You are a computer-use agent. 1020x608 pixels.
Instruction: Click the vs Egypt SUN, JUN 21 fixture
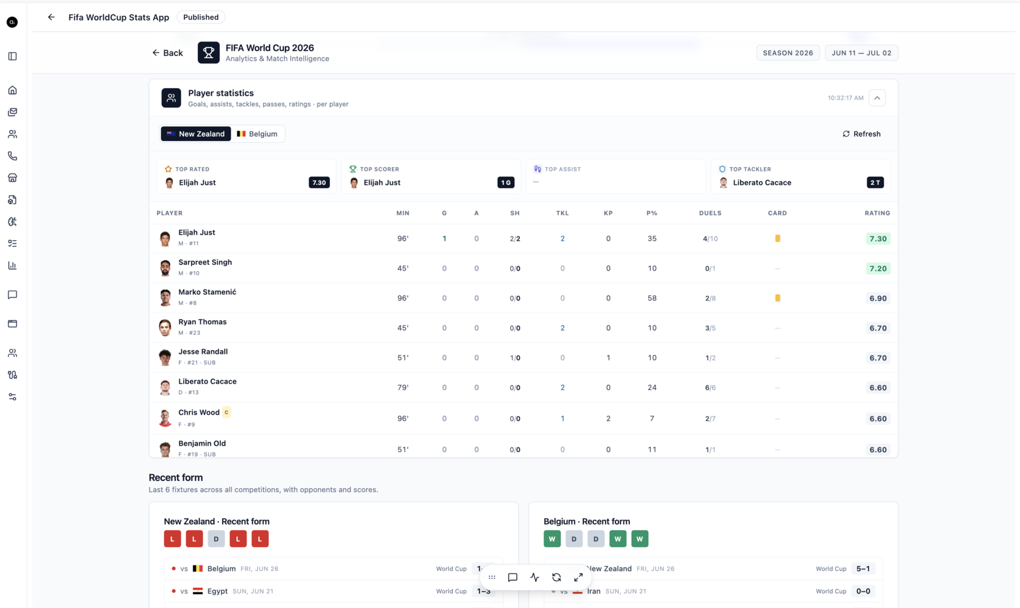pos(334,591)
